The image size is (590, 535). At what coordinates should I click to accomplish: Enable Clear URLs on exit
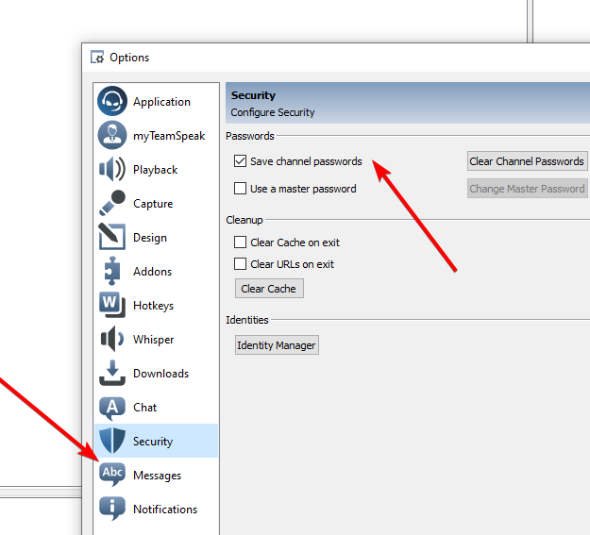241,264
